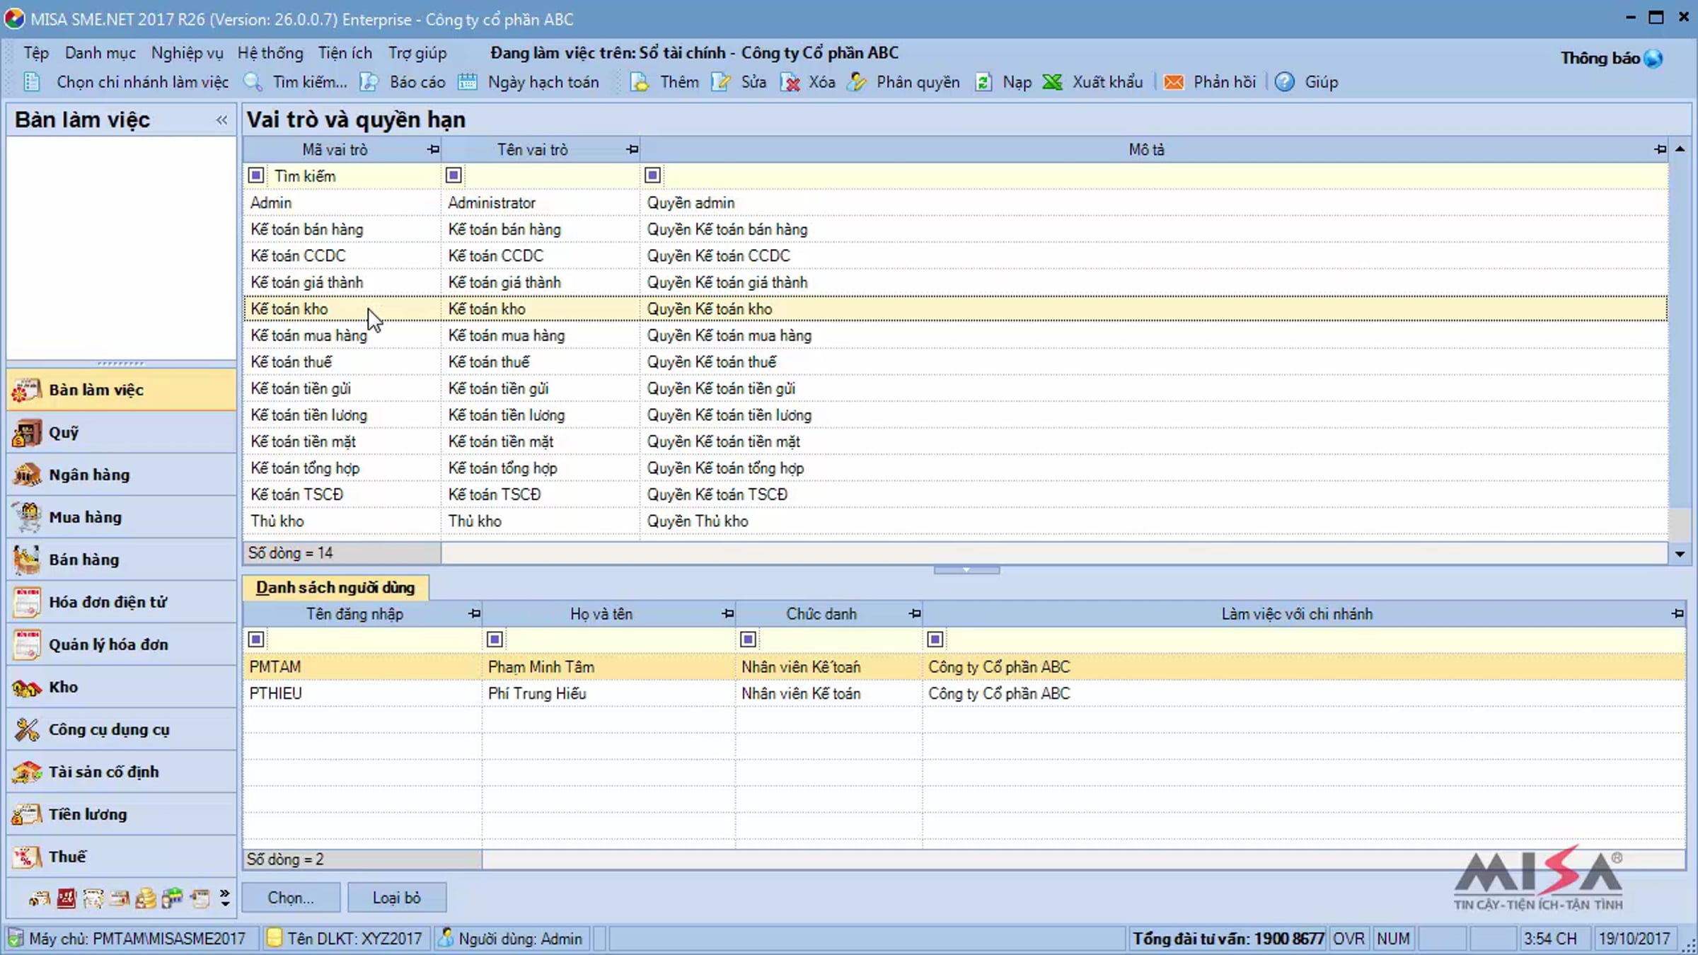Expand more sidebar buttons via the chevron
1698x955 pixels.
click(x=225, y=898)
